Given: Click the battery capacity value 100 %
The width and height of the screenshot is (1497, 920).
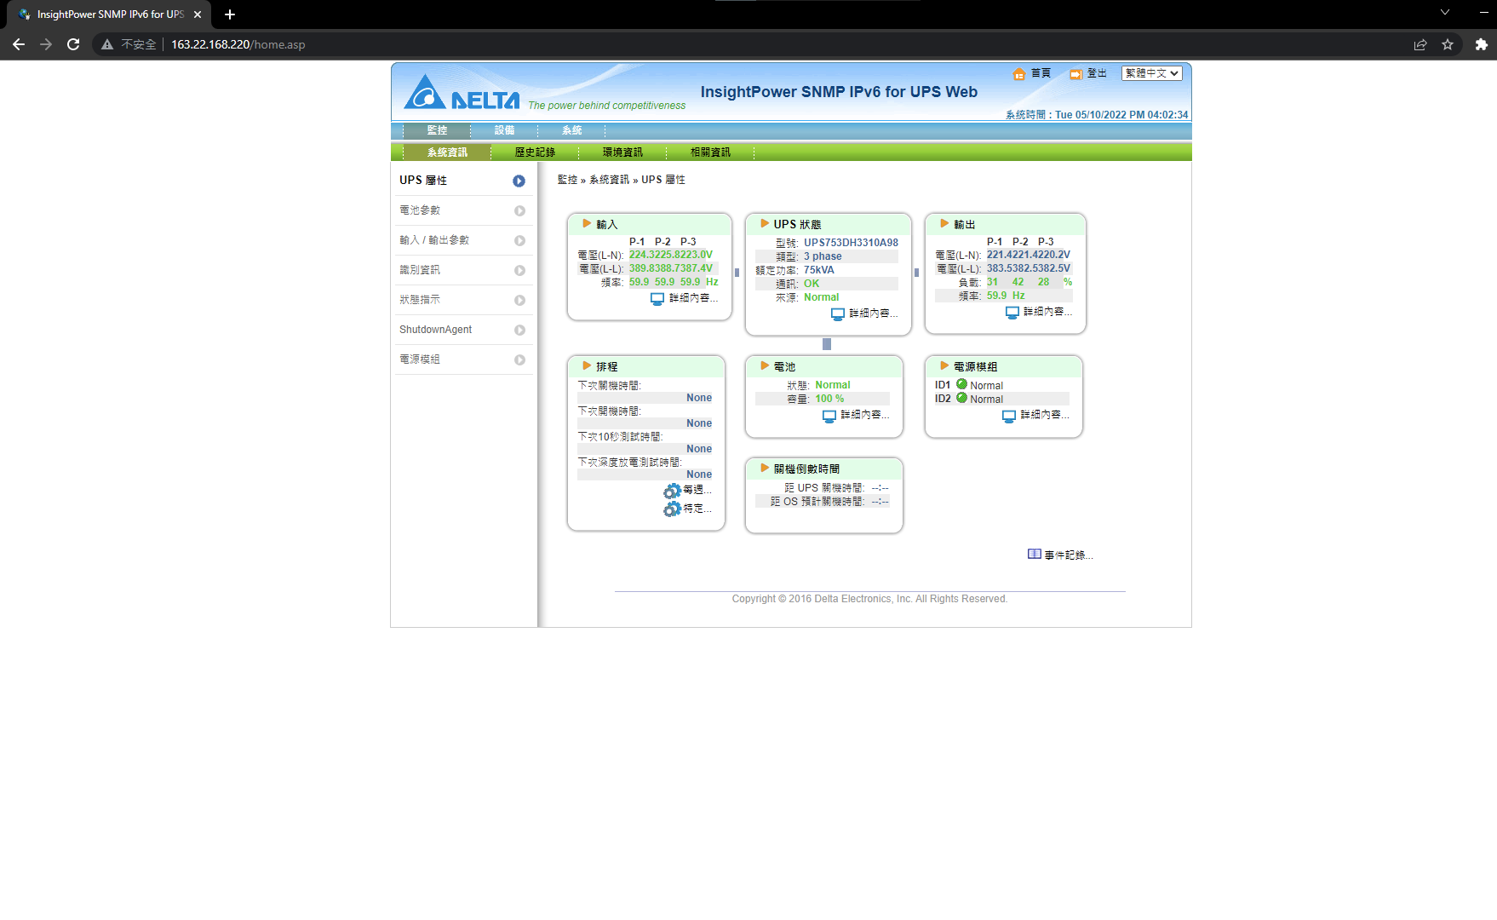Looking at the screenshot, I should point(829,399).
